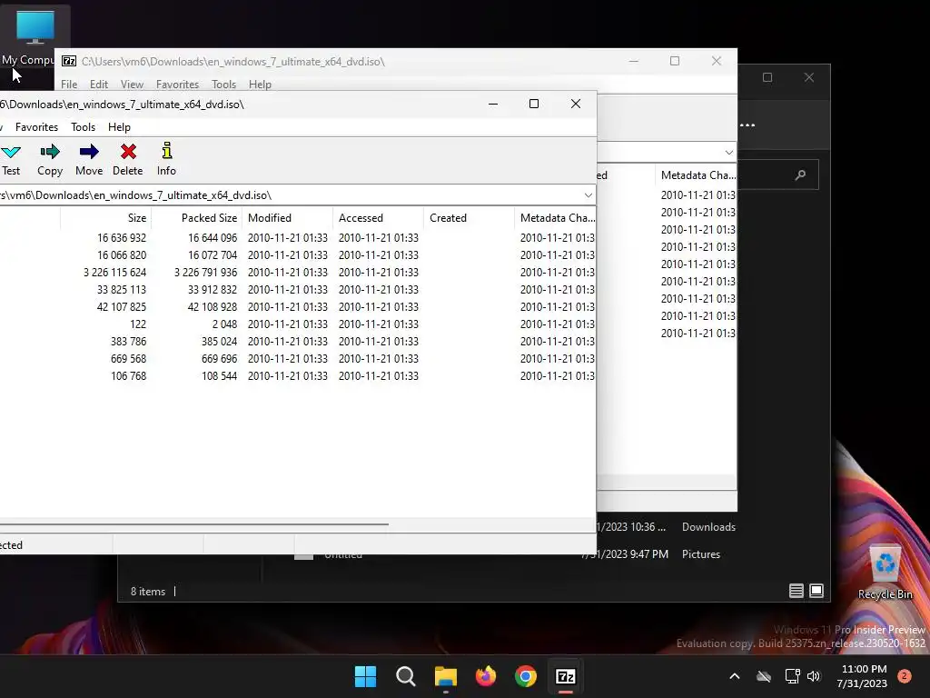Image resolution: width=930 pixels, height=698 pixels.
Task: Launch Chrome from the taskbar
Action: 526,676
